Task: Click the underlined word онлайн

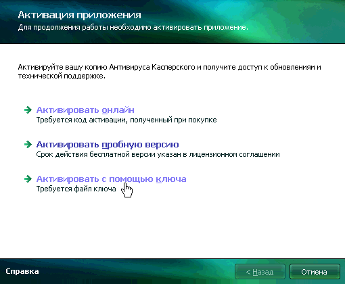Action: point(118,110)
